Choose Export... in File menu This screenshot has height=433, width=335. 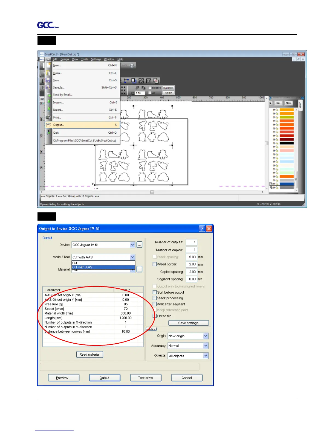pos(82,110)
